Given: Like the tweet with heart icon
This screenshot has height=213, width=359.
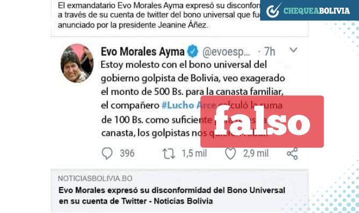Looking at the screenshot, I should [230, 154].
